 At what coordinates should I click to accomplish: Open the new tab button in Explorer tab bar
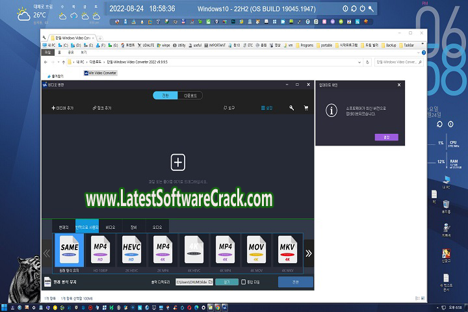point(100,38)
